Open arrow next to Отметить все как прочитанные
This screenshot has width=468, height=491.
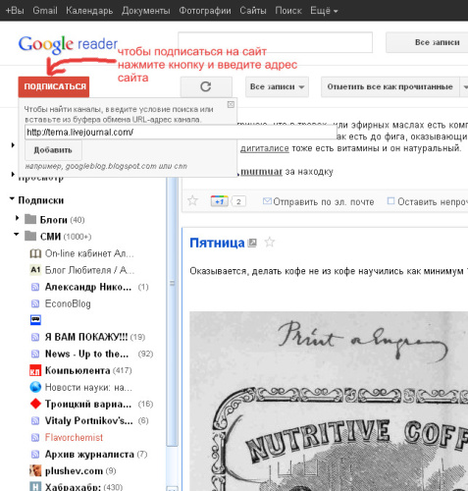(465, 87)
